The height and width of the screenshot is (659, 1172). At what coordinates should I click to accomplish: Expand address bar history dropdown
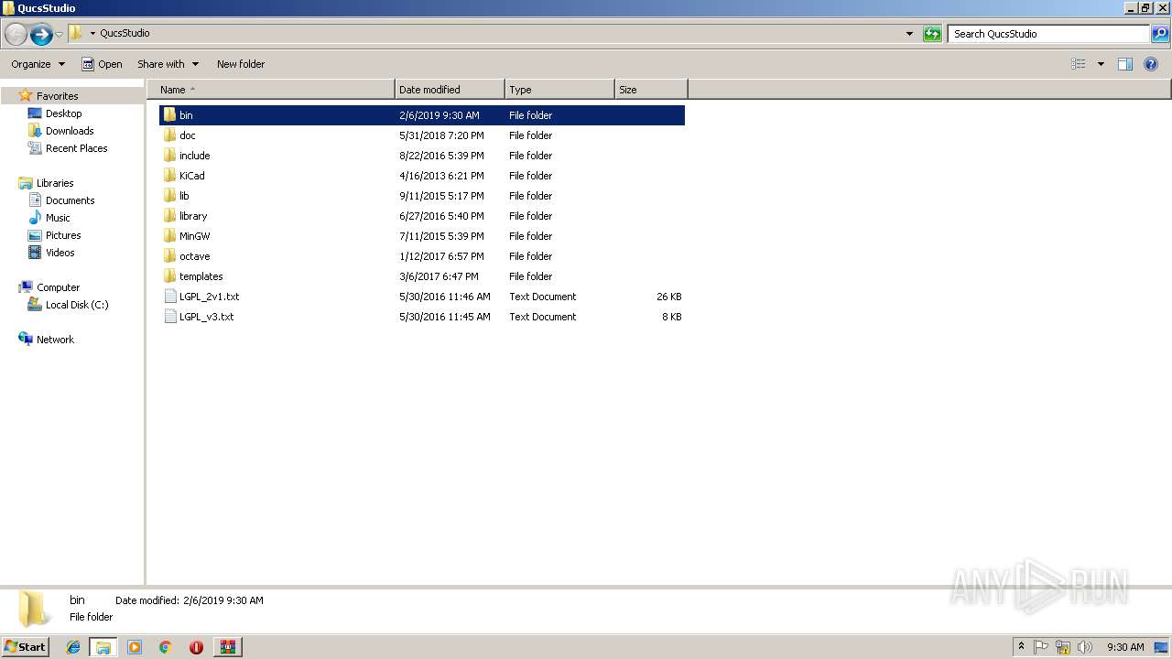[909, 34]
